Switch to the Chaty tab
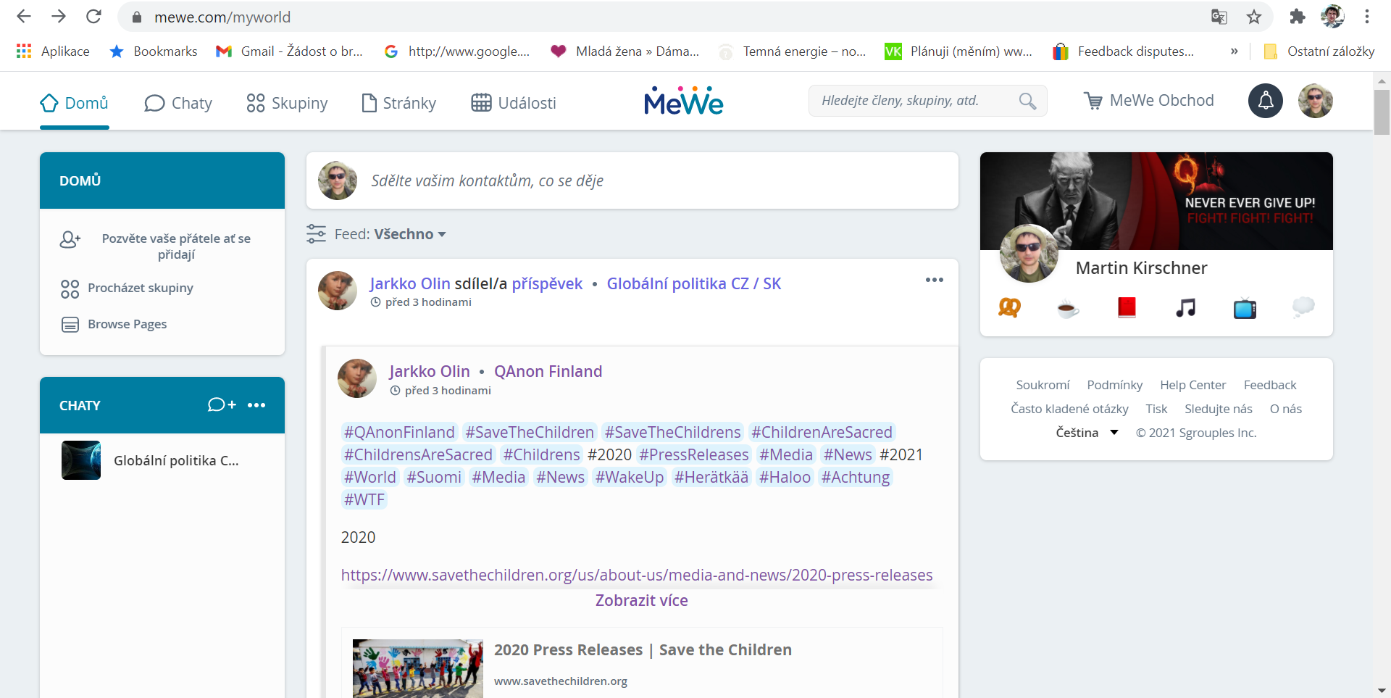The image size is (1391, 698). click(178, 103)
